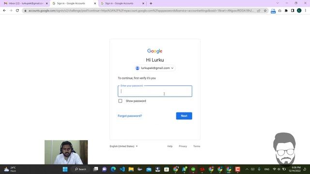The width and height of the screenshot is (310, 174).
Task: Open Microsoft Edge from the taskbar
Action: click(113, 169)
